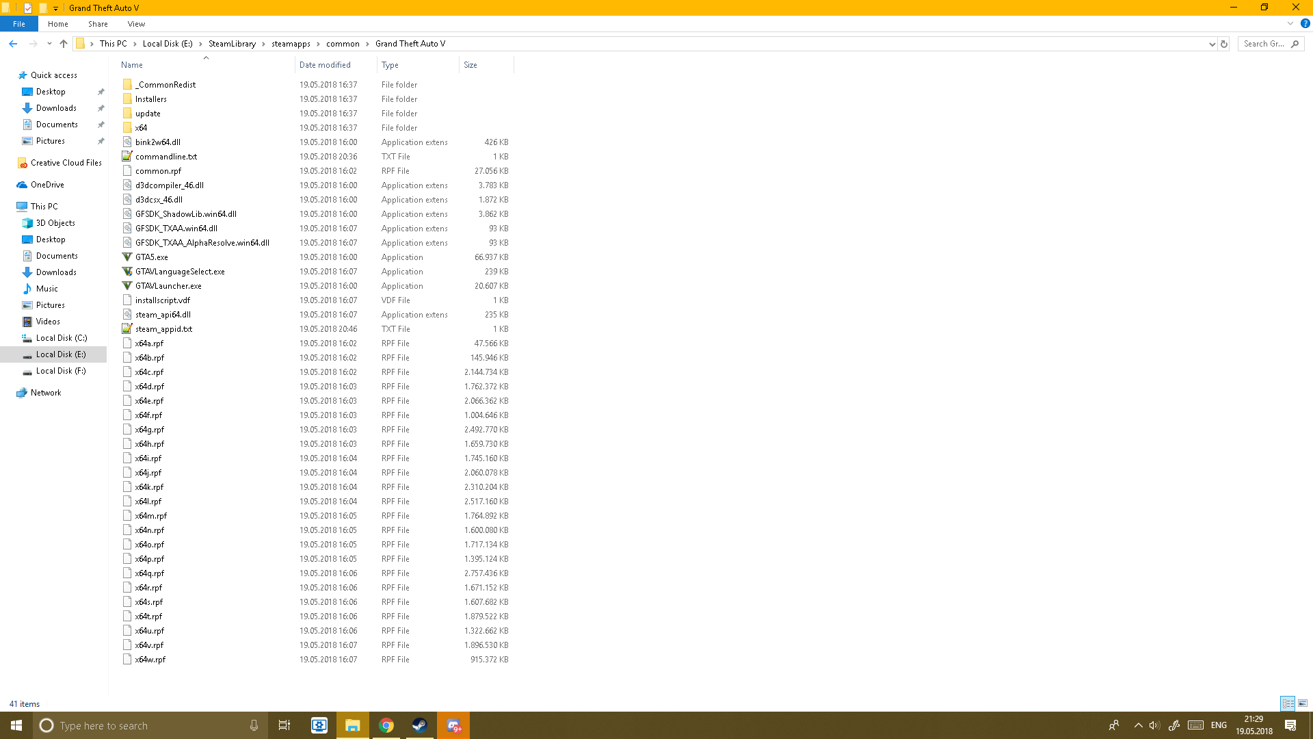Screen dimensions: 1313x739
Task: Click the ENG language indicator
Action: [x=1219, y=725]
